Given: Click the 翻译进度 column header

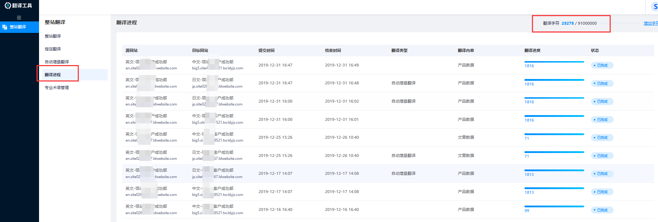Looking at the screenshot, I should point(532,50).
